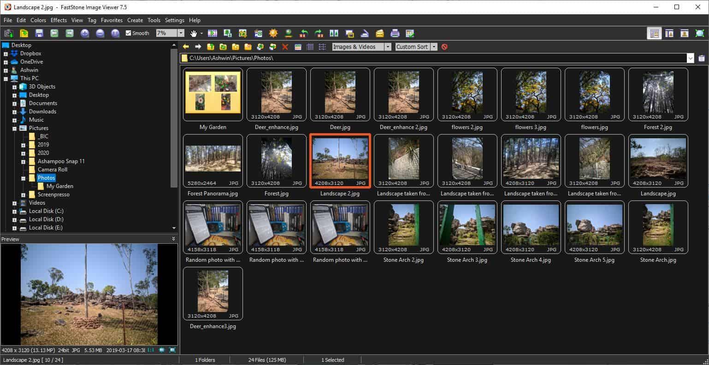Delete the selected file with the red X
Viewport: 709px width, 365px height.
284,47
